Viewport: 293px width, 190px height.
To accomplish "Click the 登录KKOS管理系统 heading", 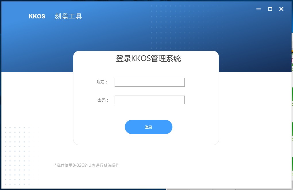I will point(149,58).
